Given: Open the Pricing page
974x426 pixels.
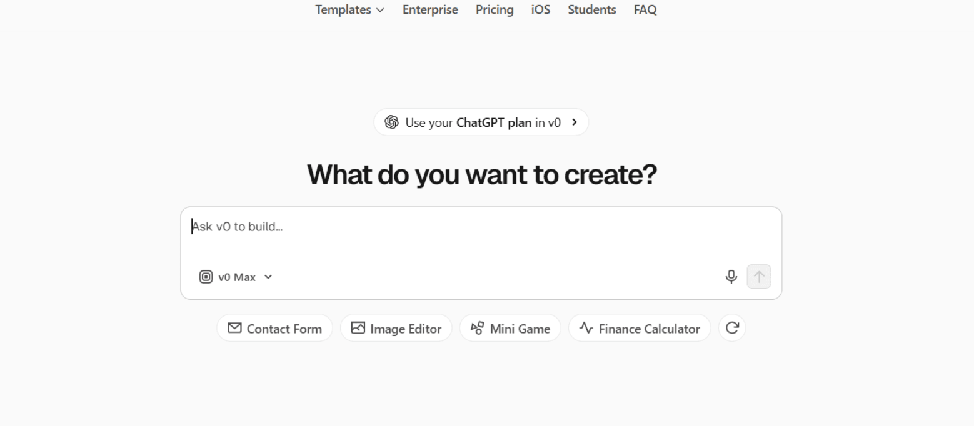Looking at the screenshot, I should pos(495,10).
